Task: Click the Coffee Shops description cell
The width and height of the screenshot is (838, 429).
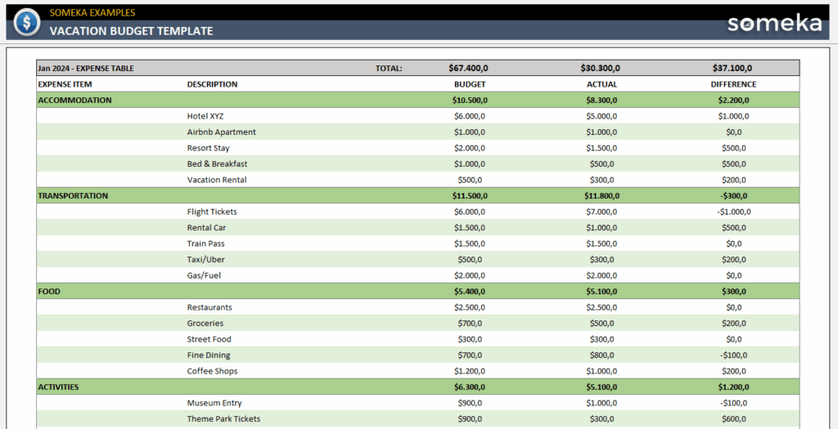Action: pyautogui.click(x=212, y=371)
